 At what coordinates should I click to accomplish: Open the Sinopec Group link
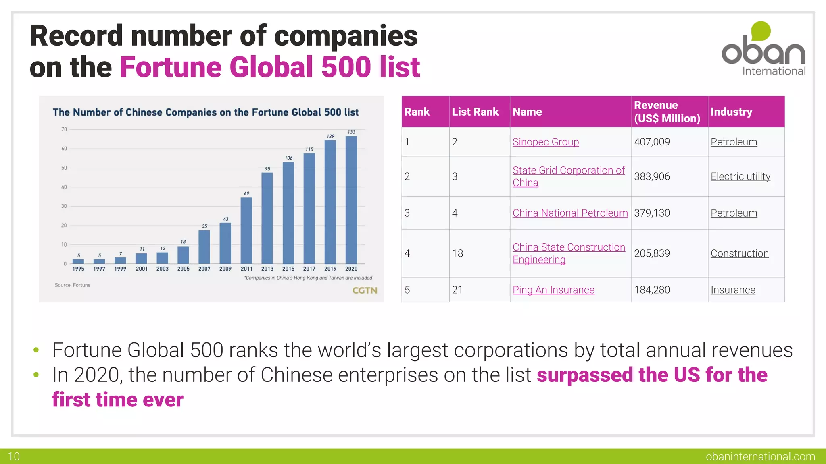click(545, 142)
